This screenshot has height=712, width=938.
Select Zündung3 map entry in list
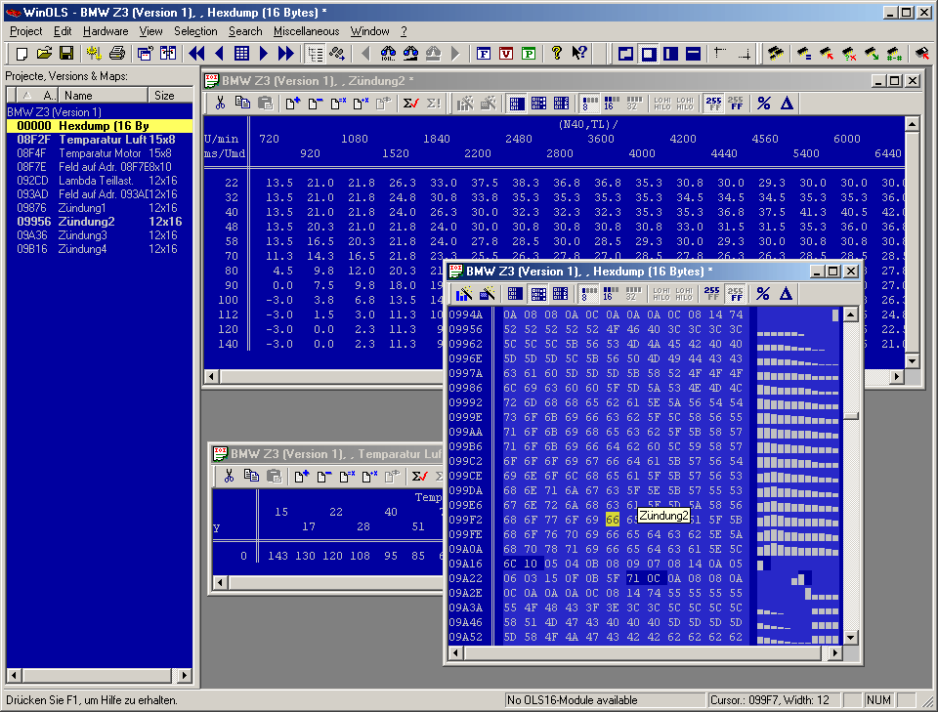point(82,235)
